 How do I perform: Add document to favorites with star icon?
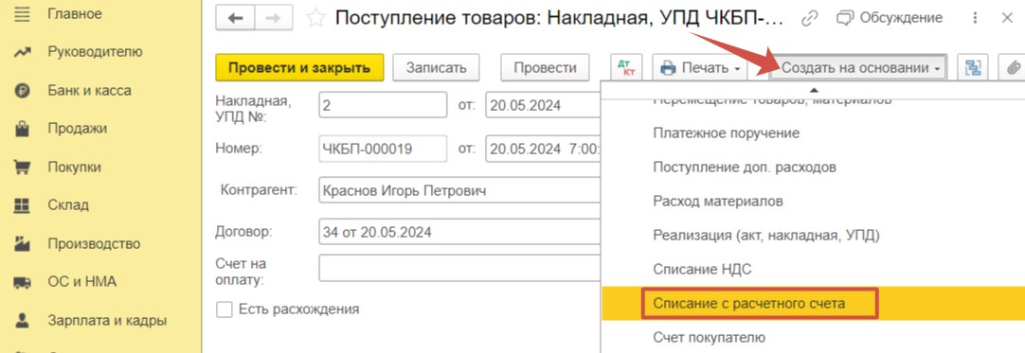[x=315, y=18]
